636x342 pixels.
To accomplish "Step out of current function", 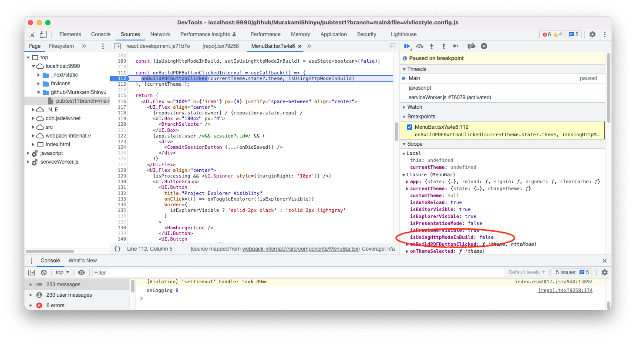I will (x=444, y=46).
